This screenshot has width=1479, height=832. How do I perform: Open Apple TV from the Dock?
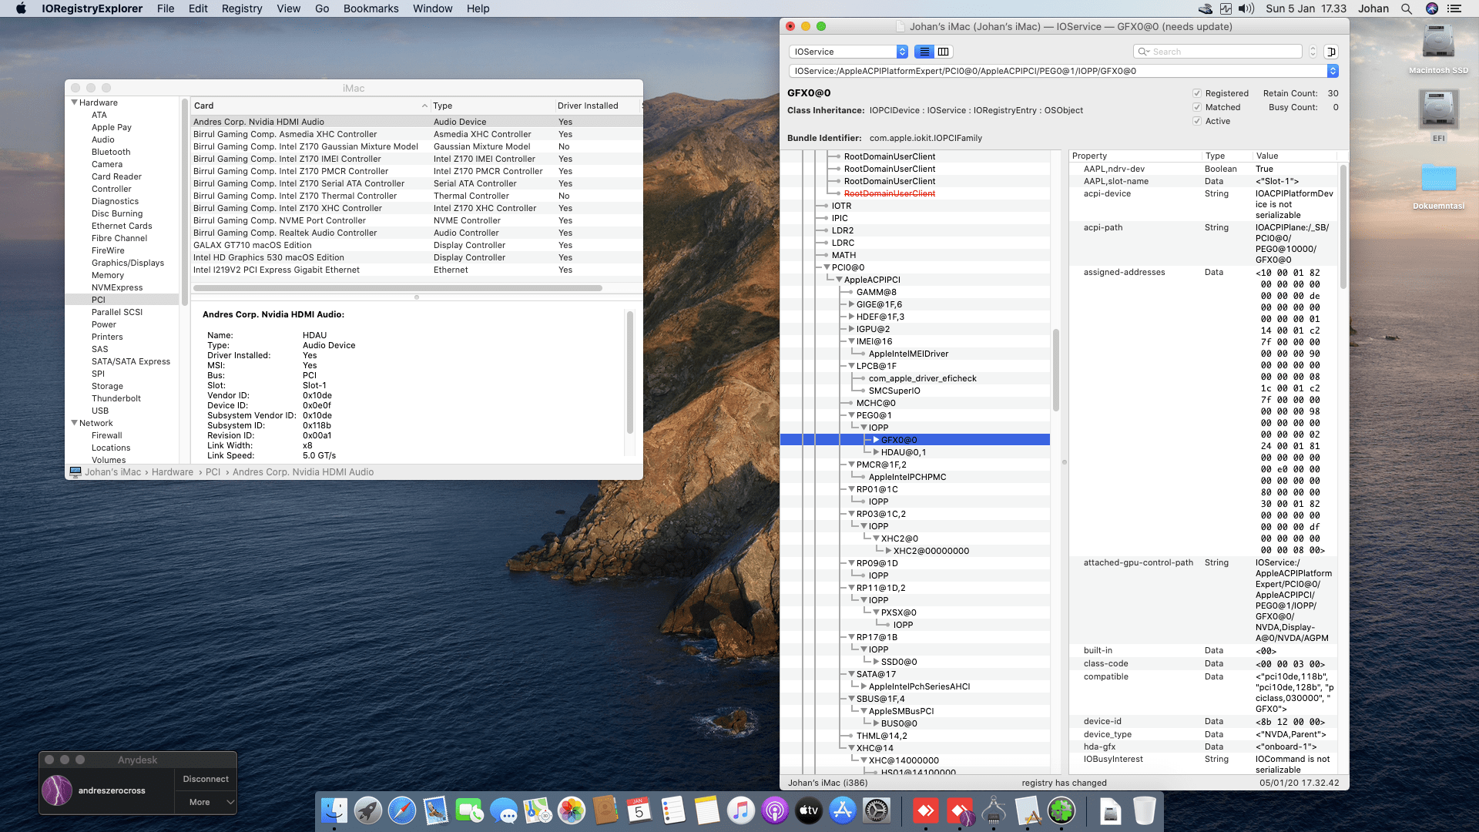[x=809, y=810]
